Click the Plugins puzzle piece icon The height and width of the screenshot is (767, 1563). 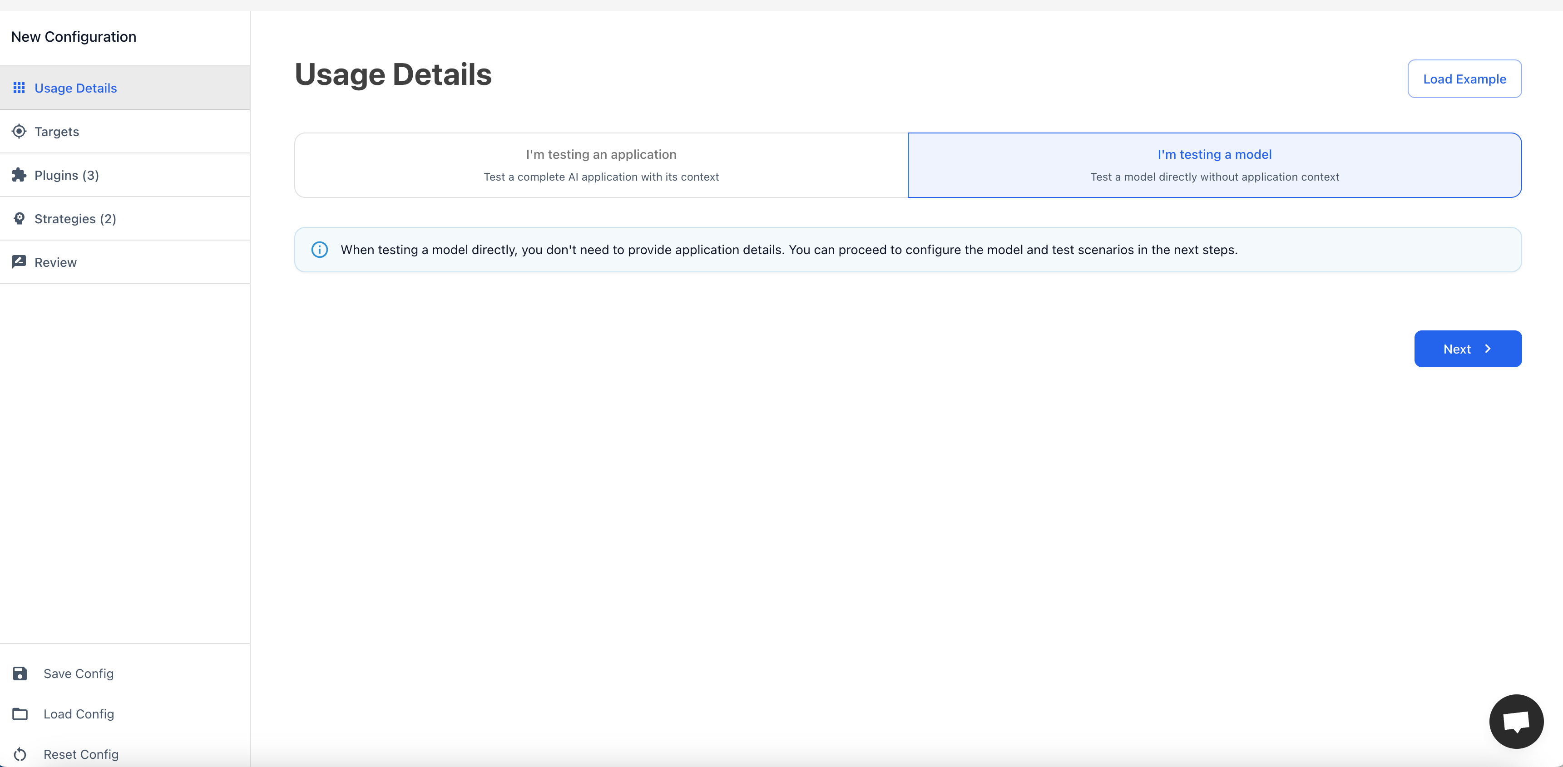coord(19,175)
